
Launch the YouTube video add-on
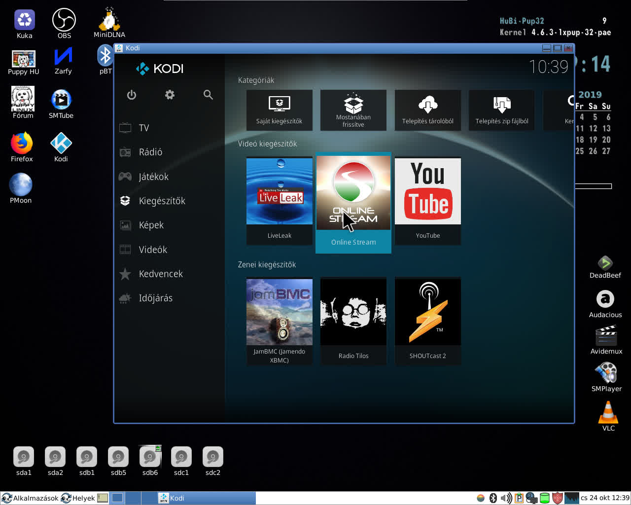pyautogui.click(x=428, y=200)
